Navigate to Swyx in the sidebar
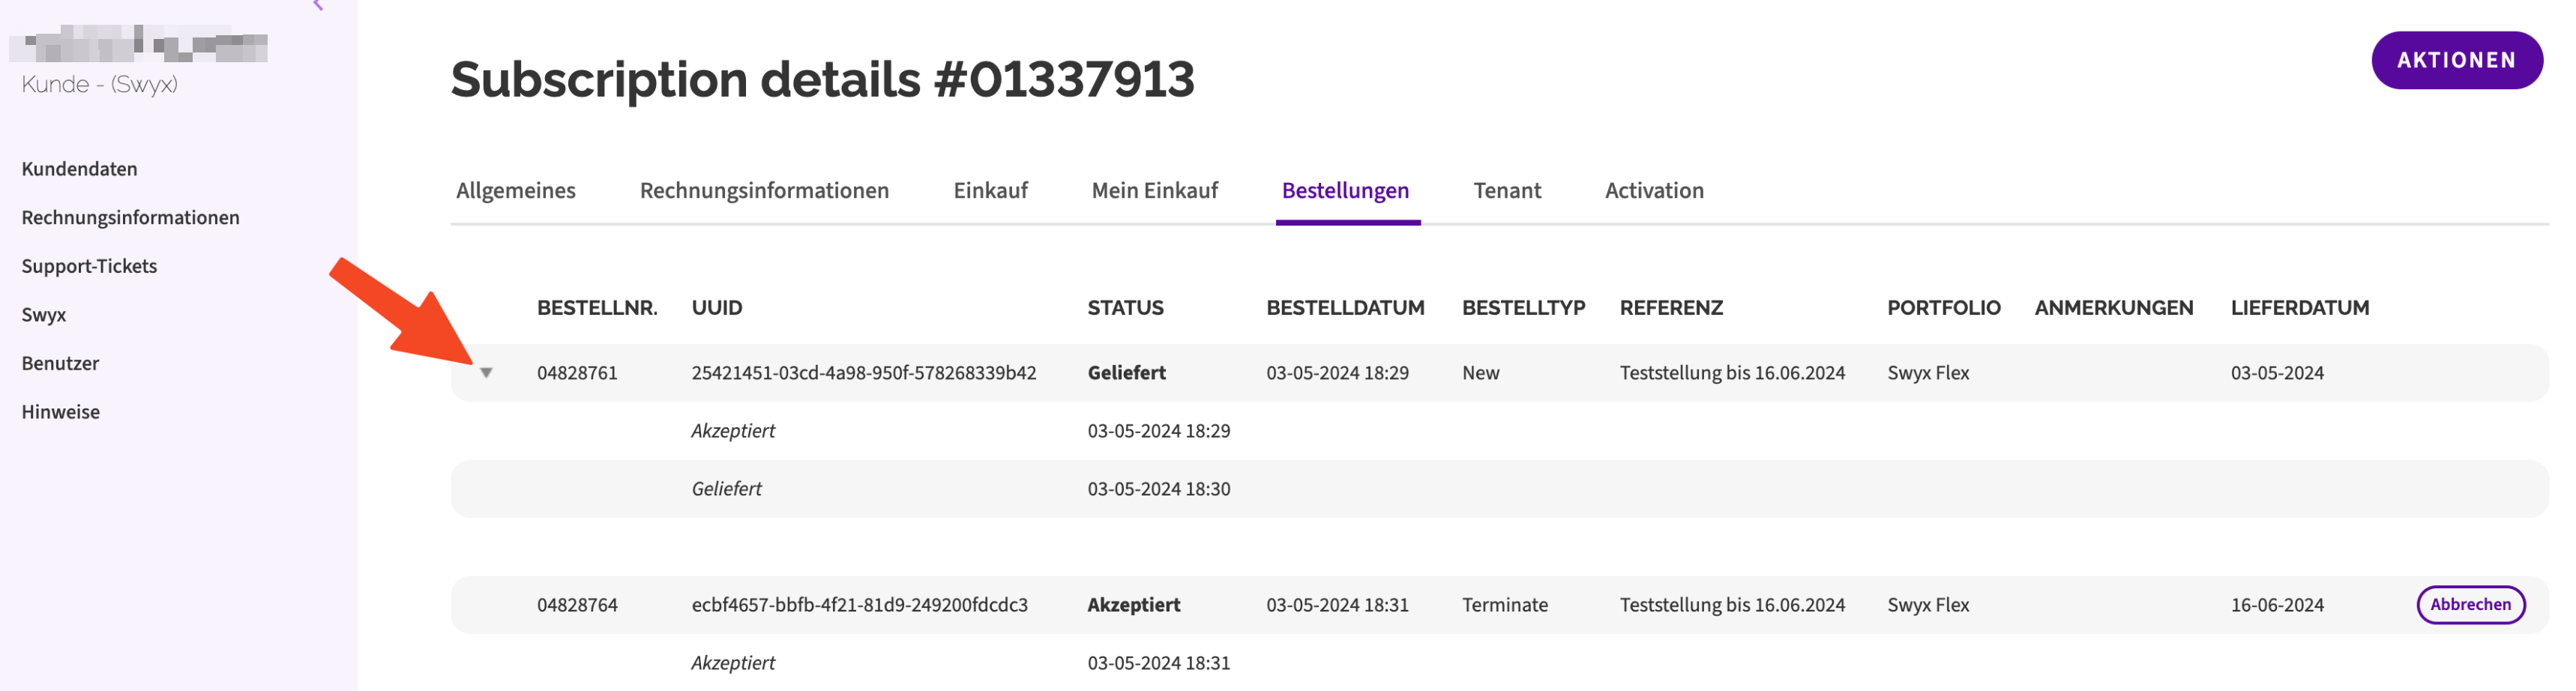2576x691 pixels. (x=43, y=314)
